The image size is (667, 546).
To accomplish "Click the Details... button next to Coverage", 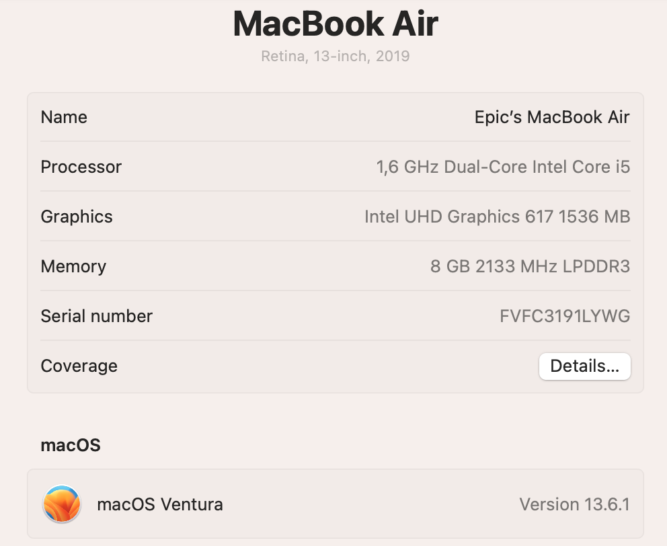I will point(584,366).
